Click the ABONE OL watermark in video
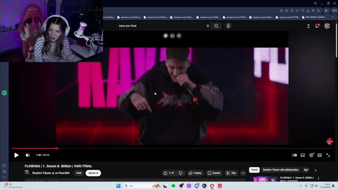The height and width of the screenshot is (190, 338). pos(330,141)
